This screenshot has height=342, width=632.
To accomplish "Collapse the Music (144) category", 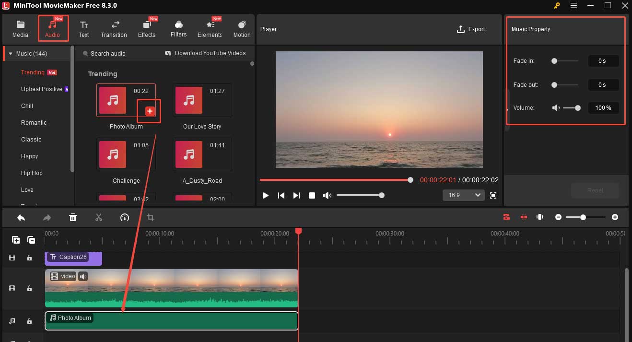I will pos(11,54).
